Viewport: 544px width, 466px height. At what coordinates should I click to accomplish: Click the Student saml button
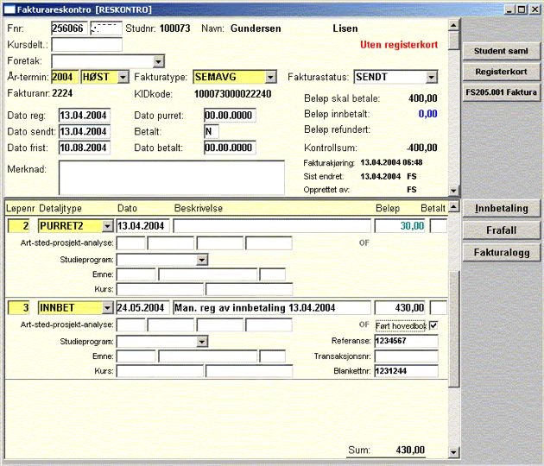(x=501, y=51)
